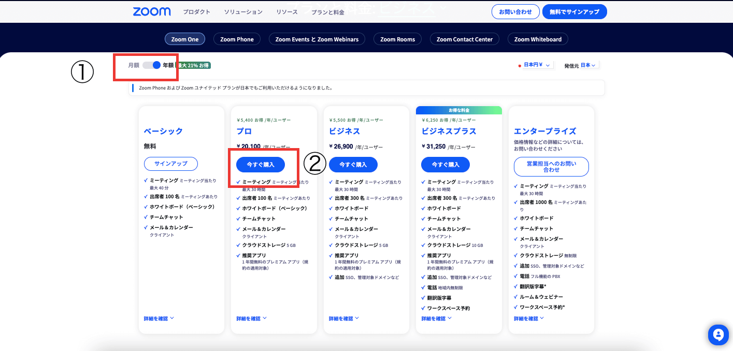The image size is (733, 351).
Task: Click ホワイトボード（ベーシック） in the プロ card
Action: click(276, 209)
